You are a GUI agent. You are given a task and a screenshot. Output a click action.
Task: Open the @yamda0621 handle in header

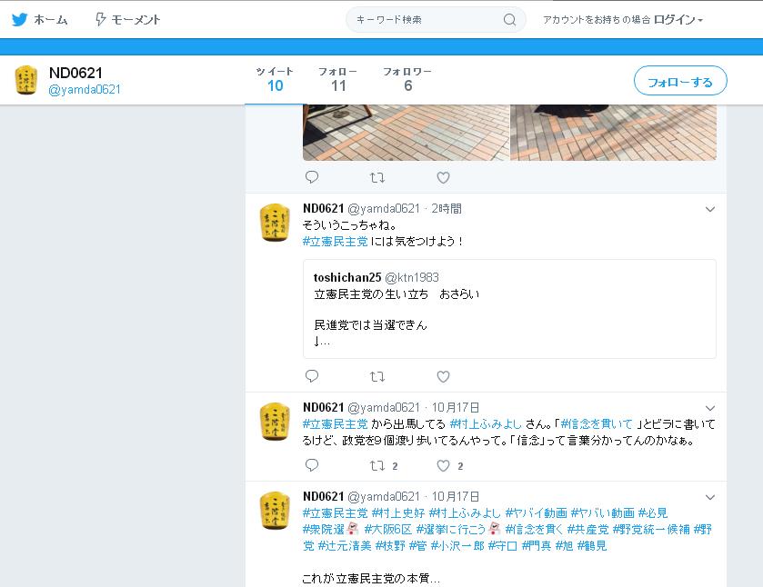(x=85, y=89)
